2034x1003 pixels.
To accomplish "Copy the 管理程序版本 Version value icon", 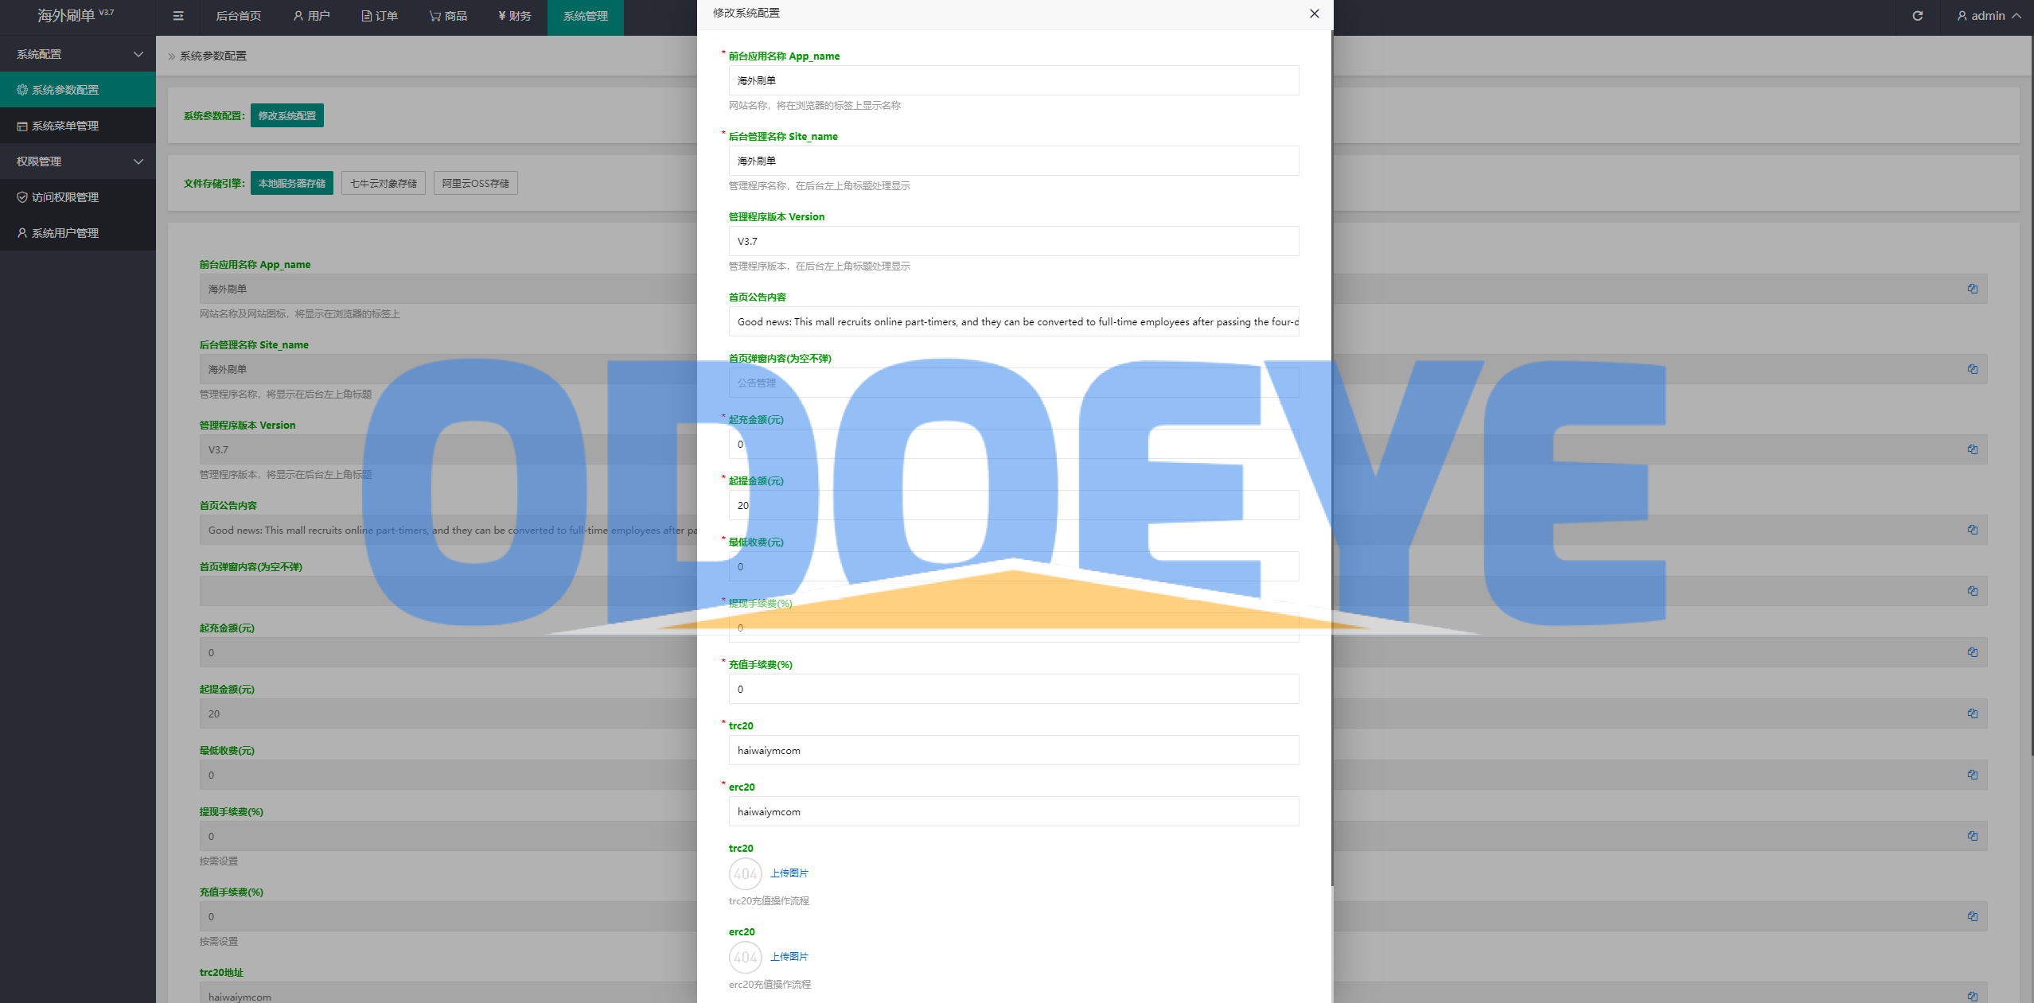I will (x=1973, y=449).
